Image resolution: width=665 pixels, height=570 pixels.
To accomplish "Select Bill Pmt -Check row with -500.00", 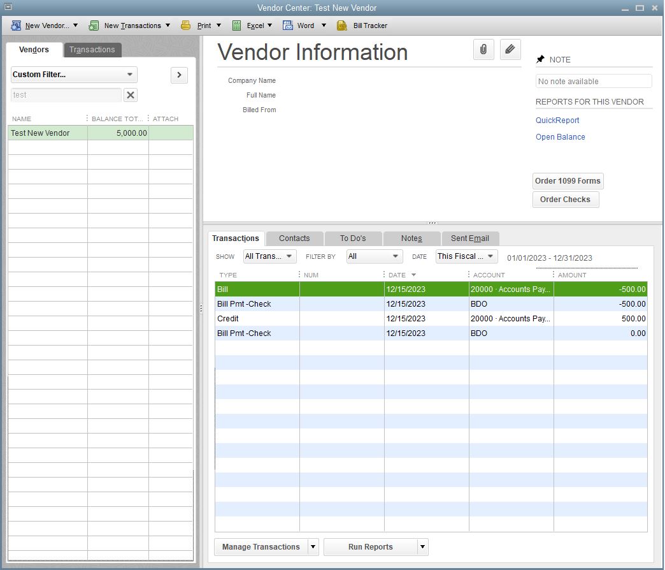I will tap(431, 304).
